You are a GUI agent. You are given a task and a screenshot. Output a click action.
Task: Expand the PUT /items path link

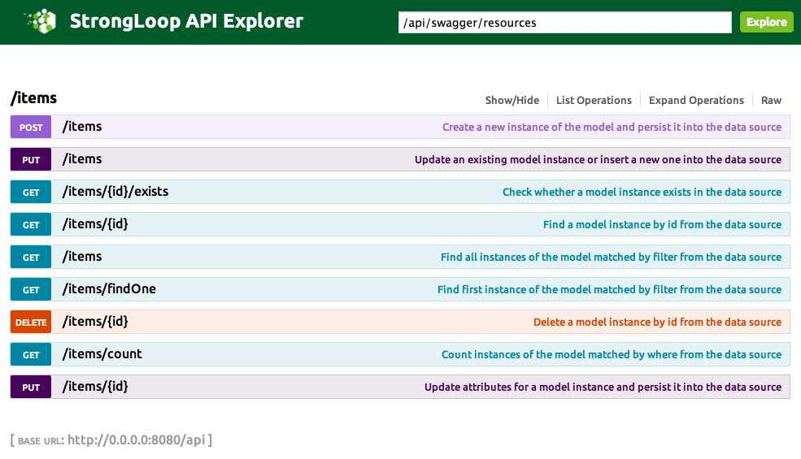click(x=82, y=159)
